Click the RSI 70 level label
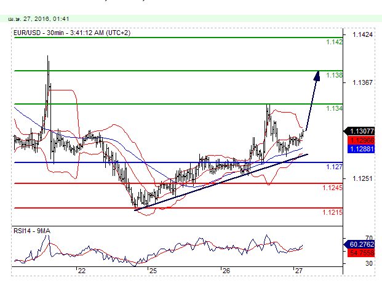The width and height of the screenshot is (382, 291). [369, 238]
